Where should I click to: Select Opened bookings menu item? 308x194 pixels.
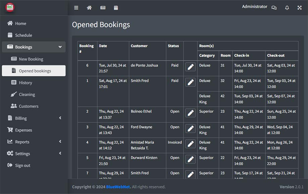tap(34, 71)
